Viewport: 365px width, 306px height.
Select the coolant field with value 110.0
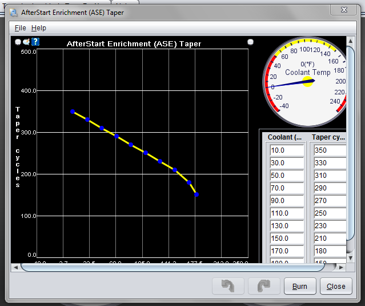[287, 213]
